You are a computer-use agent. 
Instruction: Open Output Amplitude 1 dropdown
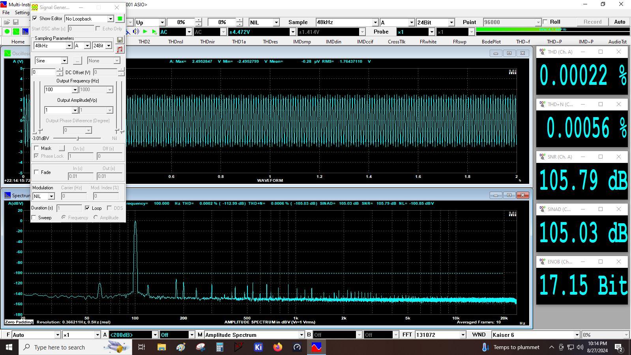point(75,110)
